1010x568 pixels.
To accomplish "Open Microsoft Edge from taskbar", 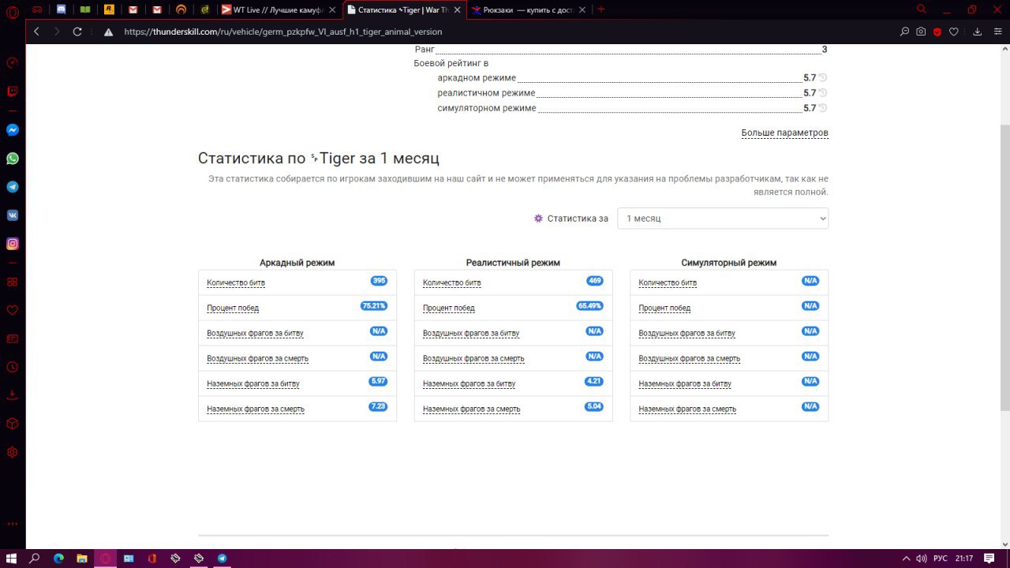I will pyautogui.click(x=58, y=558).
